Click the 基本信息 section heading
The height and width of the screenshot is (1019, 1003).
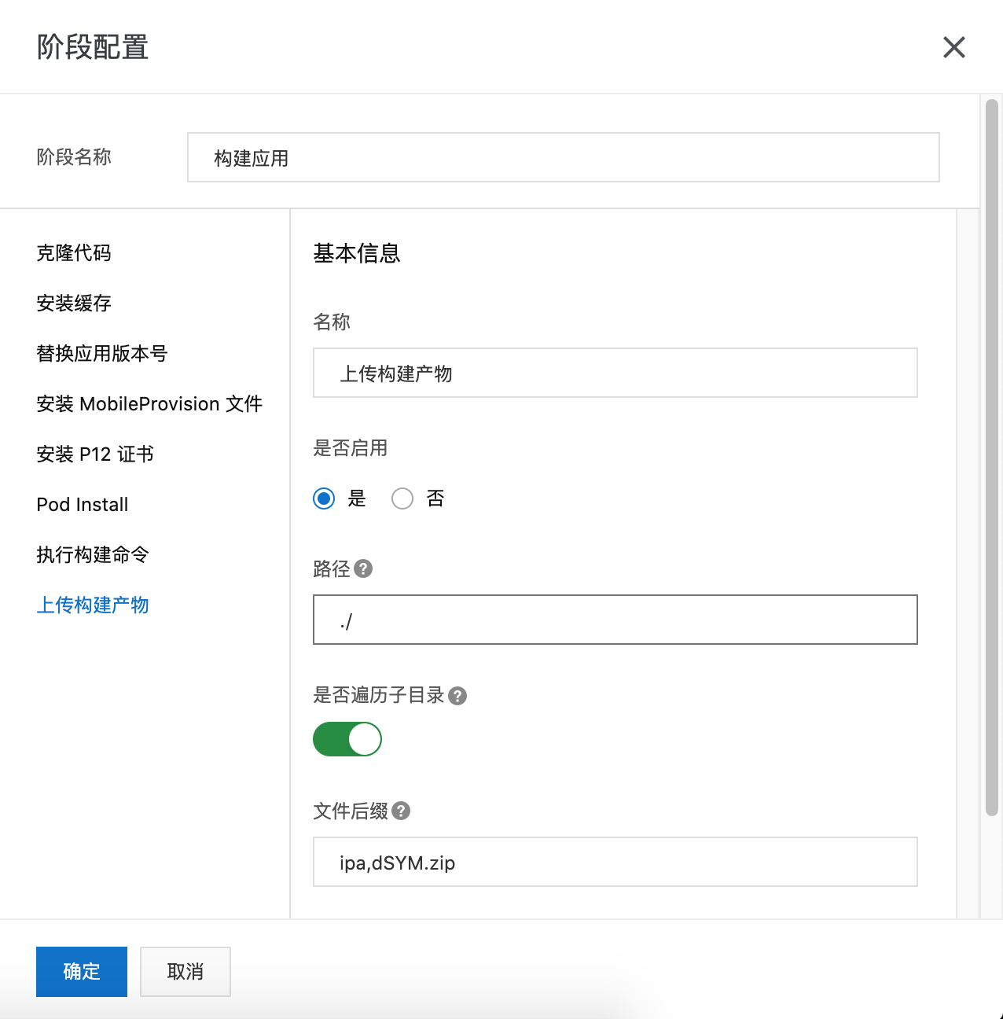357,253
